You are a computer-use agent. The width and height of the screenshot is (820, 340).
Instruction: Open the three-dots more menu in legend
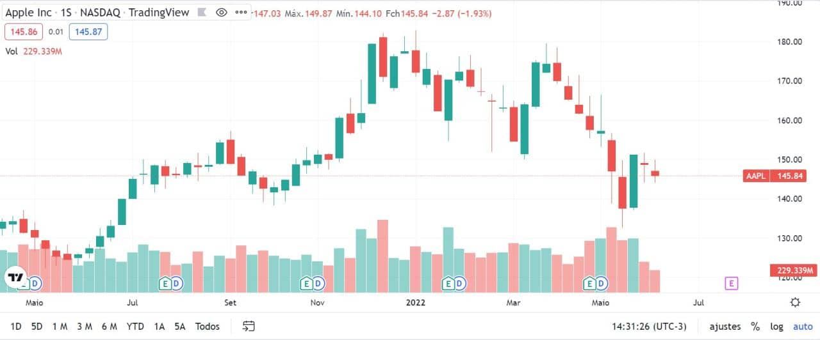coord(241,12)
